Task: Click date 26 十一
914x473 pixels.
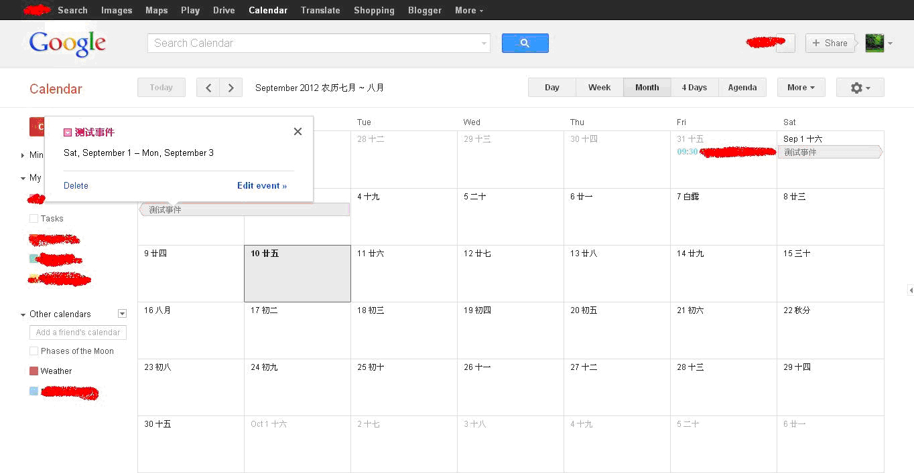Action: point(477,367)
